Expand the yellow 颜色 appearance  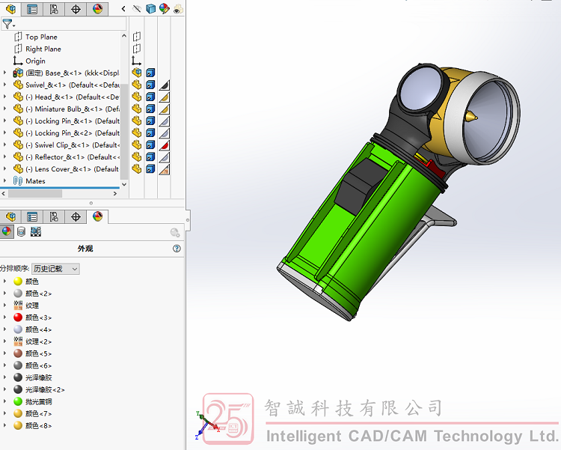click(4, 282)
